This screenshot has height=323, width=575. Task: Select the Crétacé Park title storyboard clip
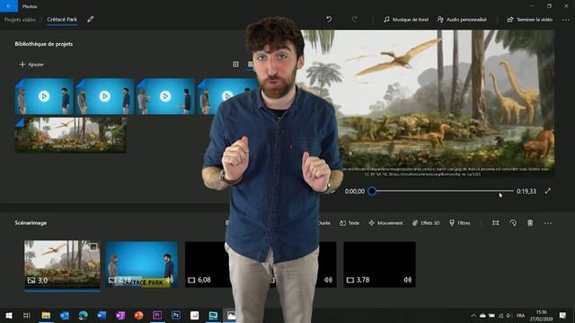pos(142,264)
